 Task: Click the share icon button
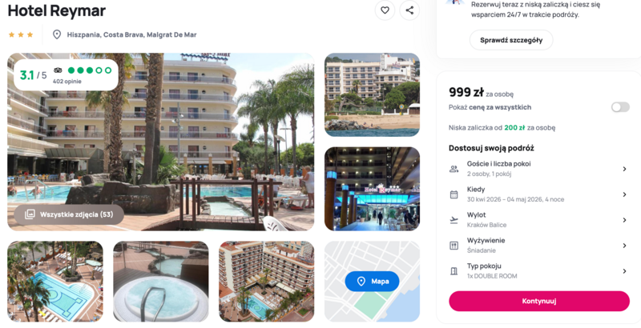click(409, 10)
